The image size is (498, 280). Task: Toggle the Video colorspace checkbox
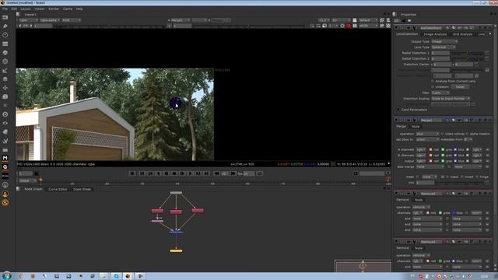(442, 134)
